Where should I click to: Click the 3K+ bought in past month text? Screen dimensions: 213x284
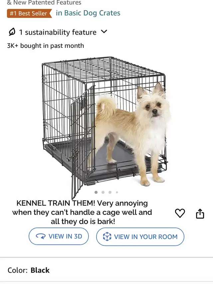click(46, 46)
